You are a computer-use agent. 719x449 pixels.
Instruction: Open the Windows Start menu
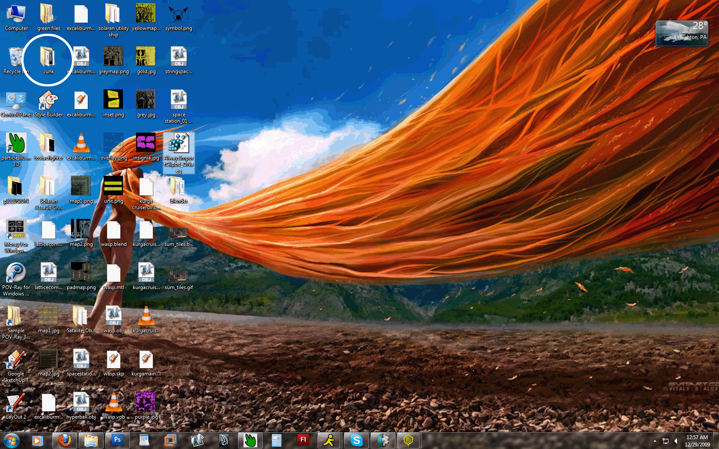tap(12, 440)
